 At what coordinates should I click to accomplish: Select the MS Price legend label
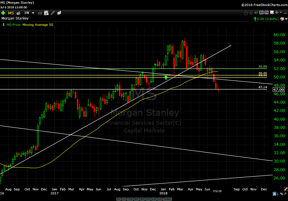click(x=13, y=25)
